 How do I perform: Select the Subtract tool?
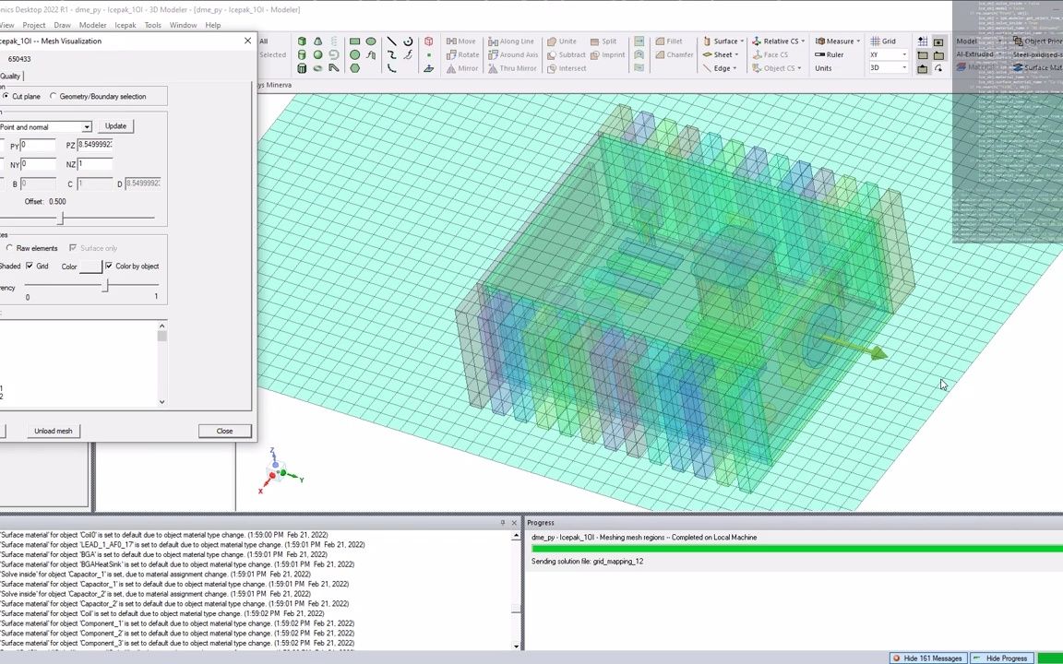click(565, 54)
